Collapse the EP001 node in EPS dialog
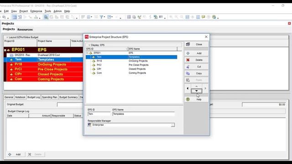Screen dimensions: 292x164 coord(87,53)
